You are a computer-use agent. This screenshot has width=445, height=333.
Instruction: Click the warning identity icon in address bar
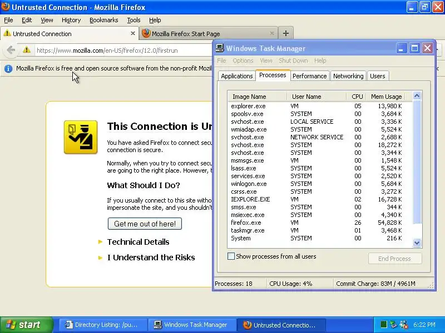pos(27,50)
